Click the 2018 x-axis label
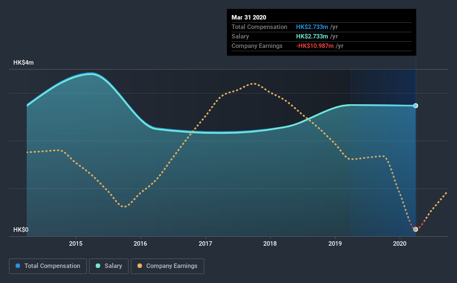This screenshot has height=283, width=457. (270, 243)
